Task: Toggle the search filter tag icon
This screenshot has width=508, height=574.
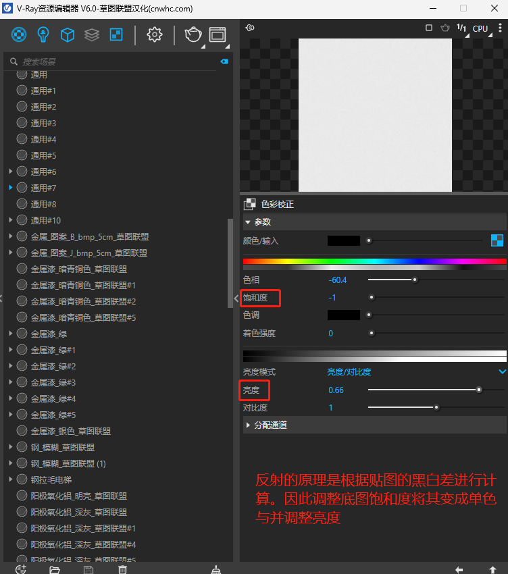Action: 224,61
